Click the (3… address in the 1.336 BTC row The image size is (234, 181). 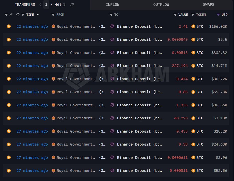coord(102,105)
